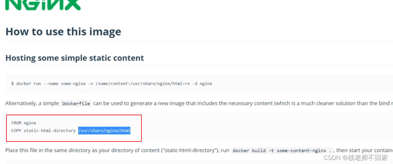
Task: Click the CSDN watermark text
Action: pyautogui.click(x=356, y=158)
